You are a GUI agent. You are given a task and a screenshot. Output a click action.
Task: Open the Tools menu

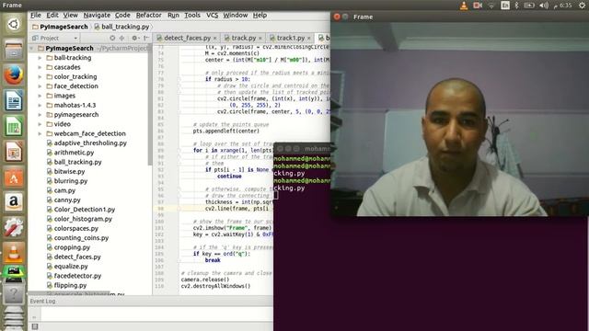(x=192, y=15)
